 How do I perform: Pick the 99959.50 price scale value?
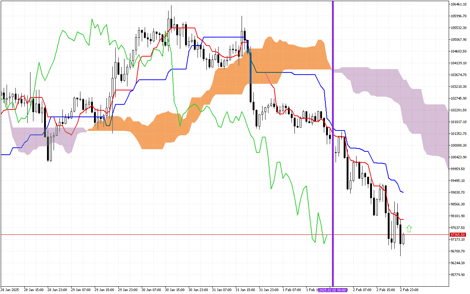tap(458, 169)
